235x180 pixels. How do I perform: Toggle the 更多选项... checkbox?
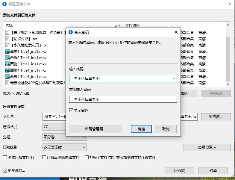(x=5, y=170)
